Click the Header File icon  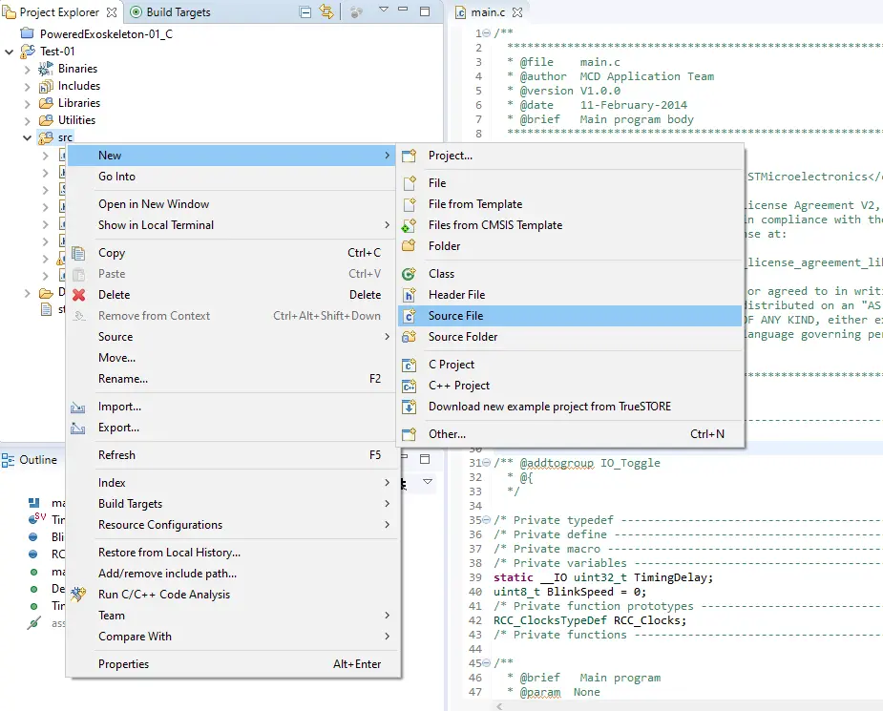click(x=410, y=295)
